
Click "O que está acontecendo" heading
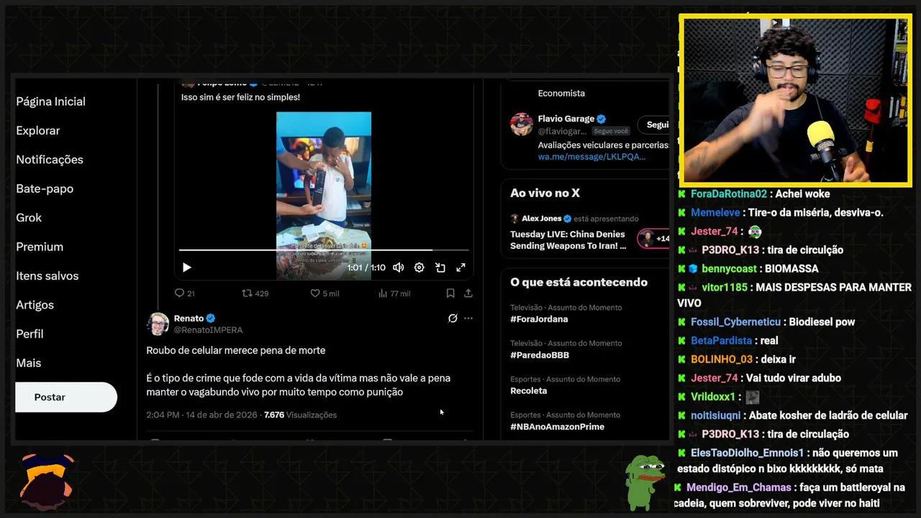[579, 283]
